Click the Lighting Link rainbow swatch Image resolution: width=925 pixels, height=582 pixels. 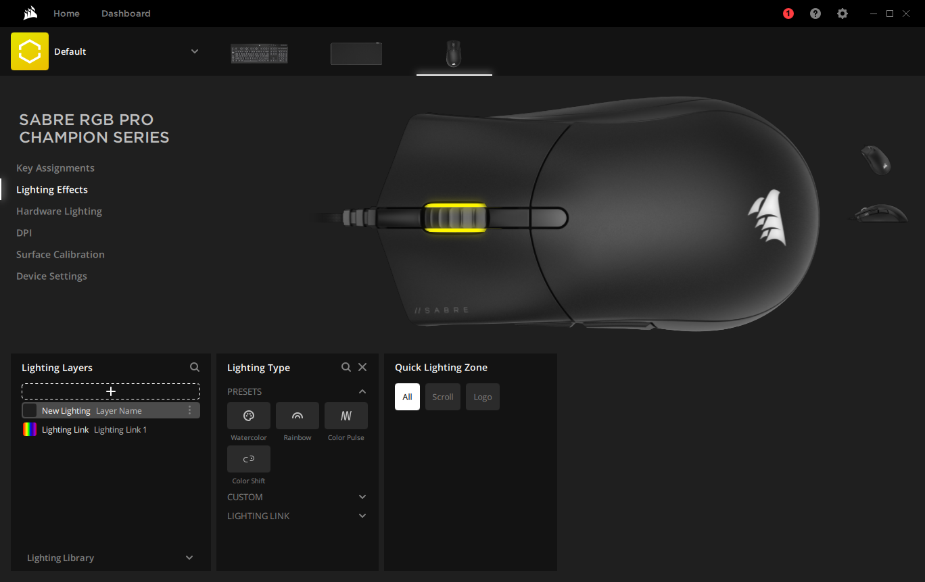coord(30,429)
